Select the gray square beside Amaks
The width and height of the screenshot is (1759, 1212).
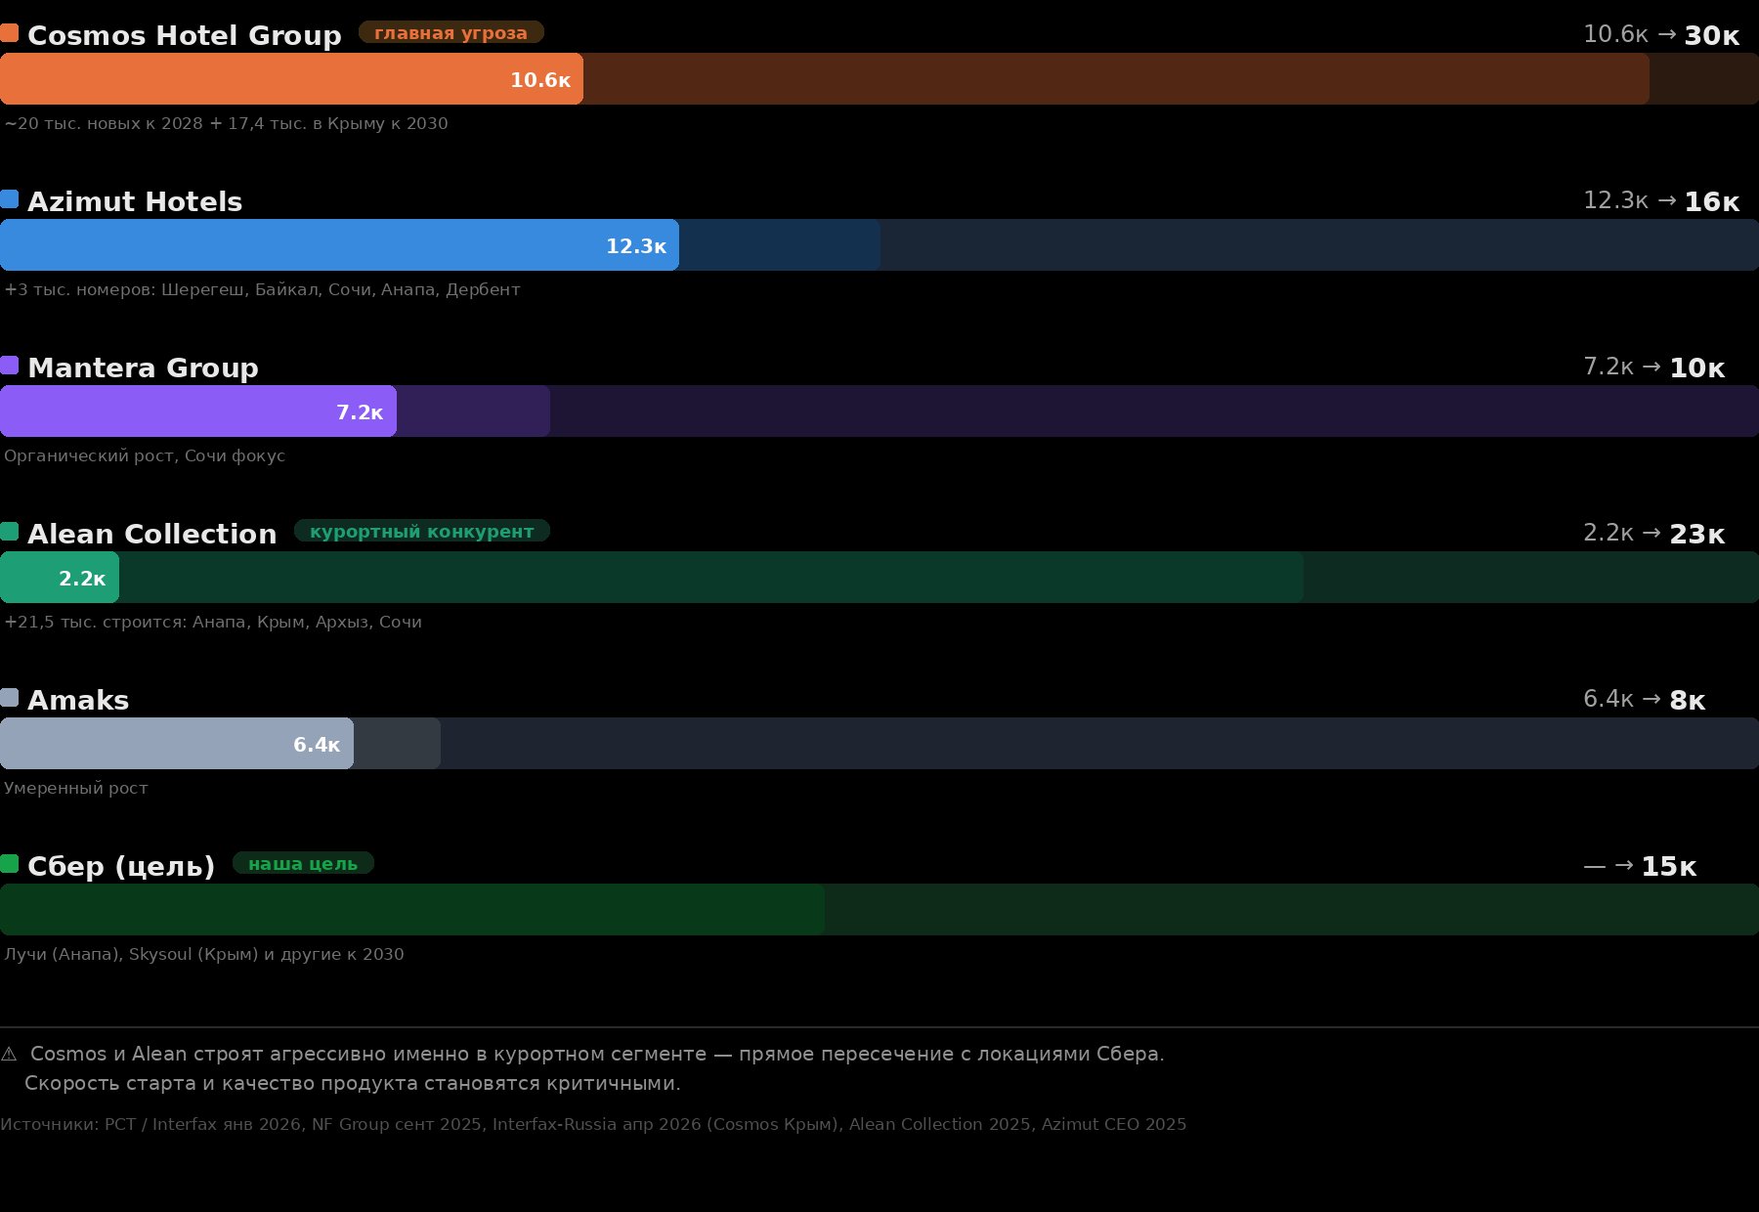click(x=9, y=698)
